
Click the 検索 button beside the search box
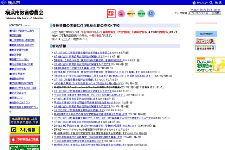pos(217,13)
